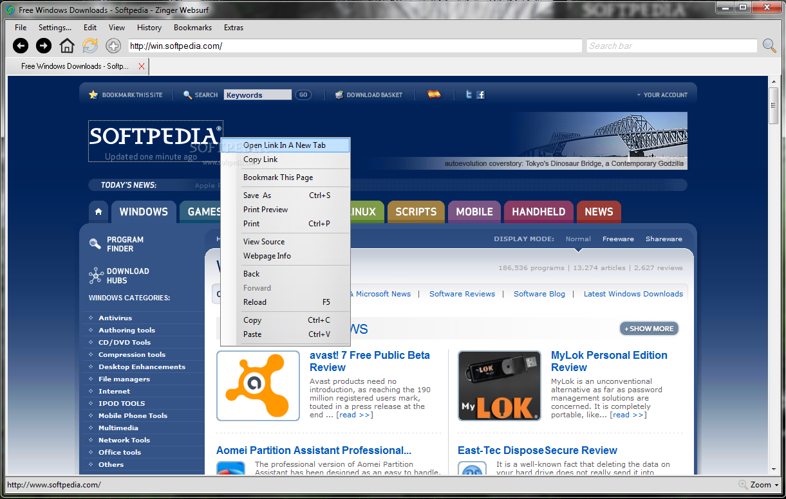
Task: Open the History menu
Action: [x=149, y=28]
